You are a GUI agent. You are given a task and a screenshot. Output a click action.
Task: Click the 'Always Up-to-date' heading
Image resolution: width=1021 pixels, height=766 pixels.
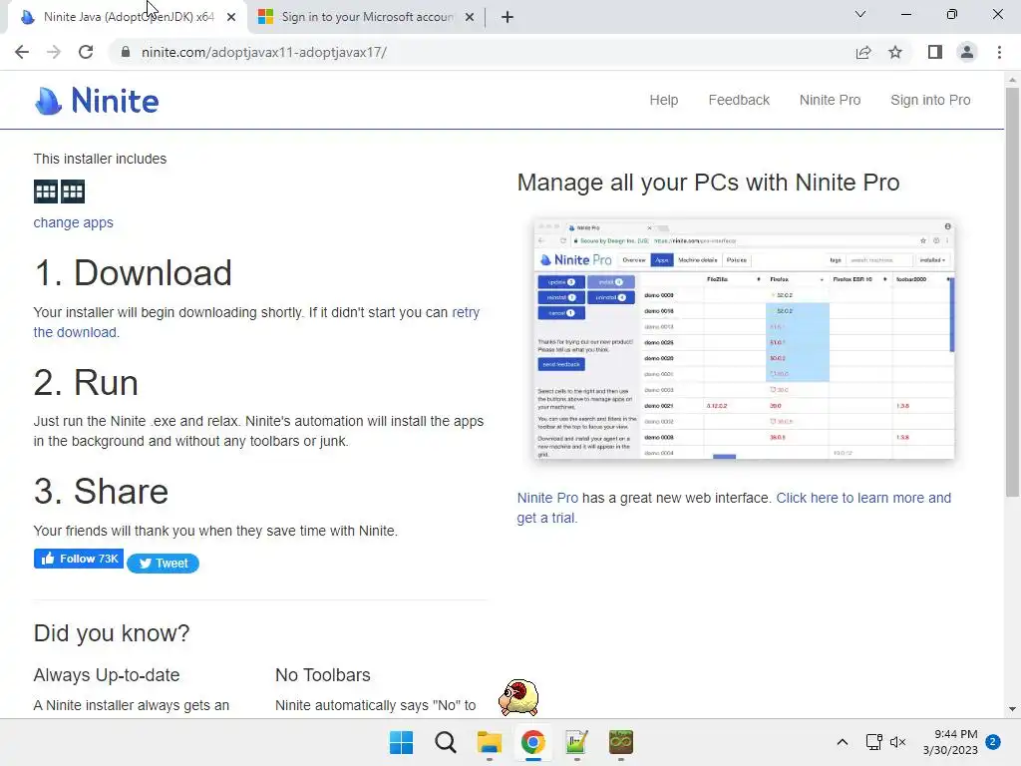107,675
